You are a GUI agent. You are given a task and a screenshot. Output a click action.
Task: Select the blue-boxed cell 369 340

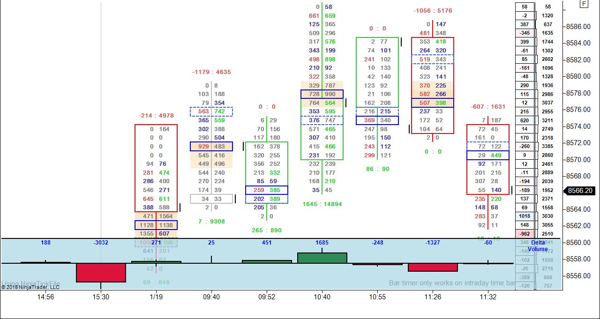377,120
